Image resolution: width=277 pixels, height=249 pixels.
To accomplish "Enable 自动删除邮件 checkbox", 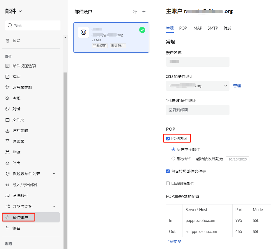I will [x=168, y=183].
